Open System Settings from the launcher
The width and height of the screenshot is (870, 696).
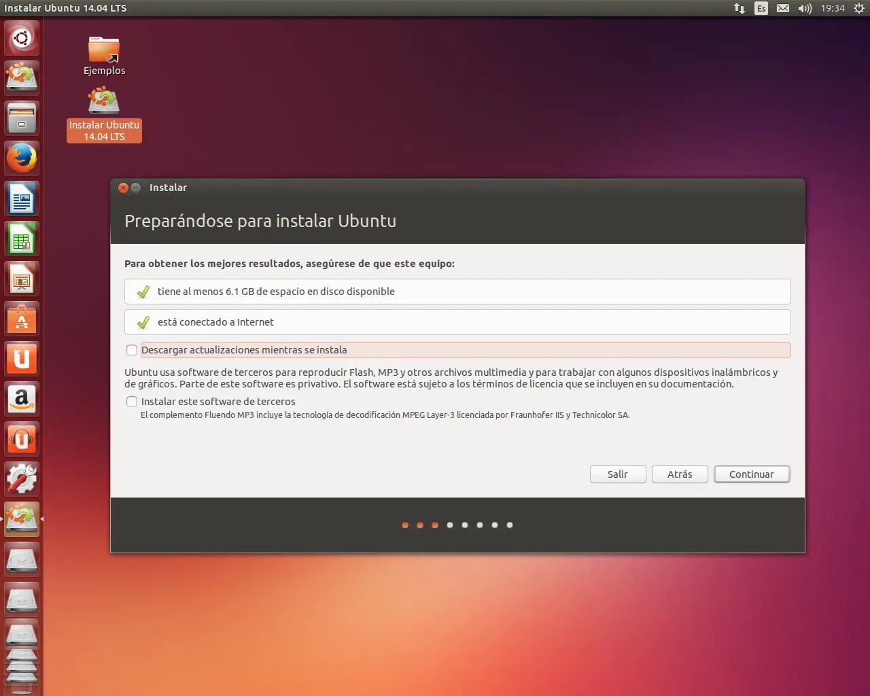[x=22, y=479]
